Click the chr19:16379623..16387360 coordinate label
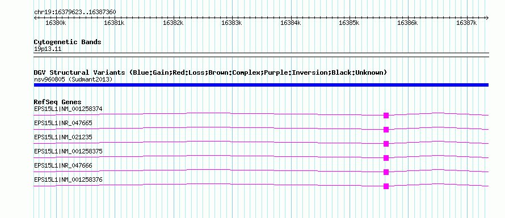 75,12
